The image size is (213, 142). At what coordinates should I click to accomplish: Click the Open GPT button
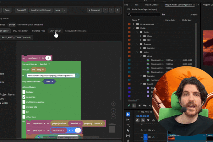pos(21,10)
